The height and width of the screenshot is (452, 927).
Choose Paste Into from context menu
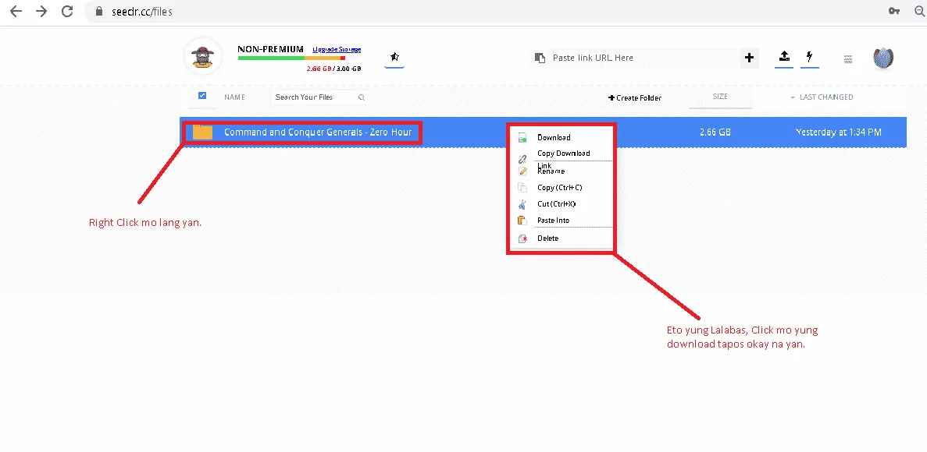tap(553, 220)
